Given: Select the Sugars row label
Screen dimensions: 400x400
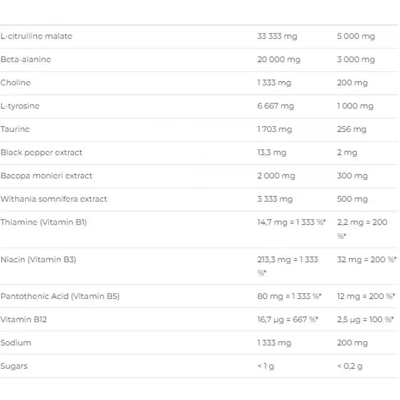Looking at the screenshot, I should point(14,366).
